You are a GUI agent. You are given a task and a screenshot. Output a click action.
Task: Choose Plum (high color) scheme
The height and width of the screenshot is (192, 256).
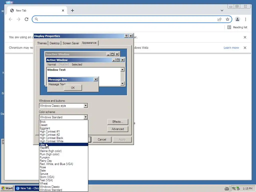64,154
